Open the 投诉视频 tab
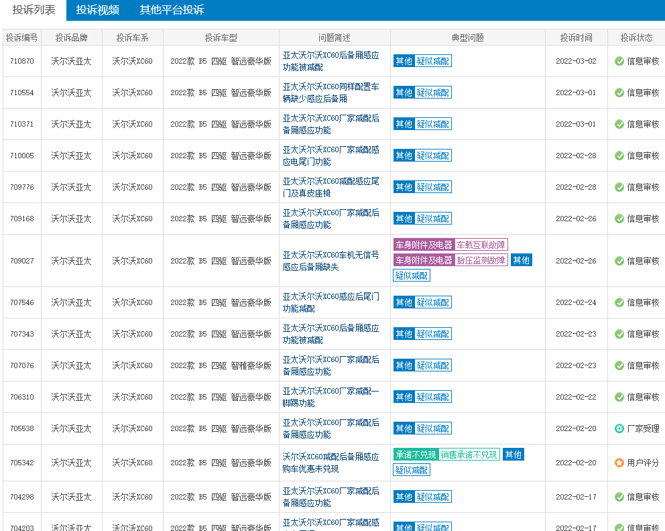The height and width of the screenshot is (531, 665). click(x=98, y=10)
